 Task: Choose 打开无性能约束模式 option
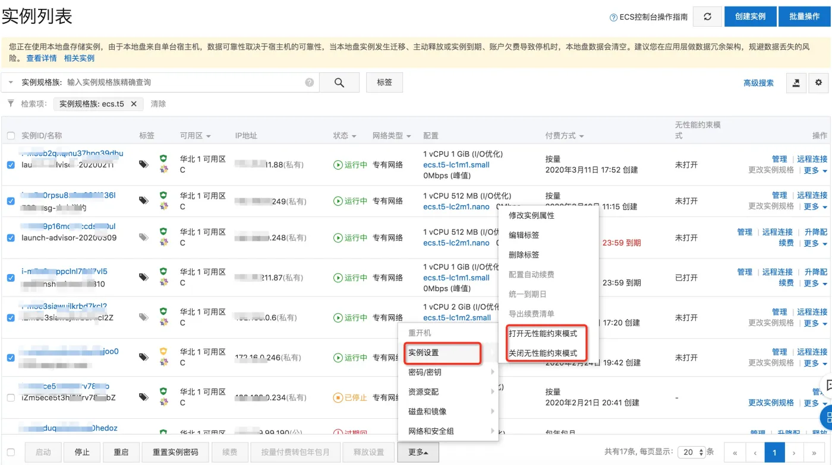tap(543, 333)
